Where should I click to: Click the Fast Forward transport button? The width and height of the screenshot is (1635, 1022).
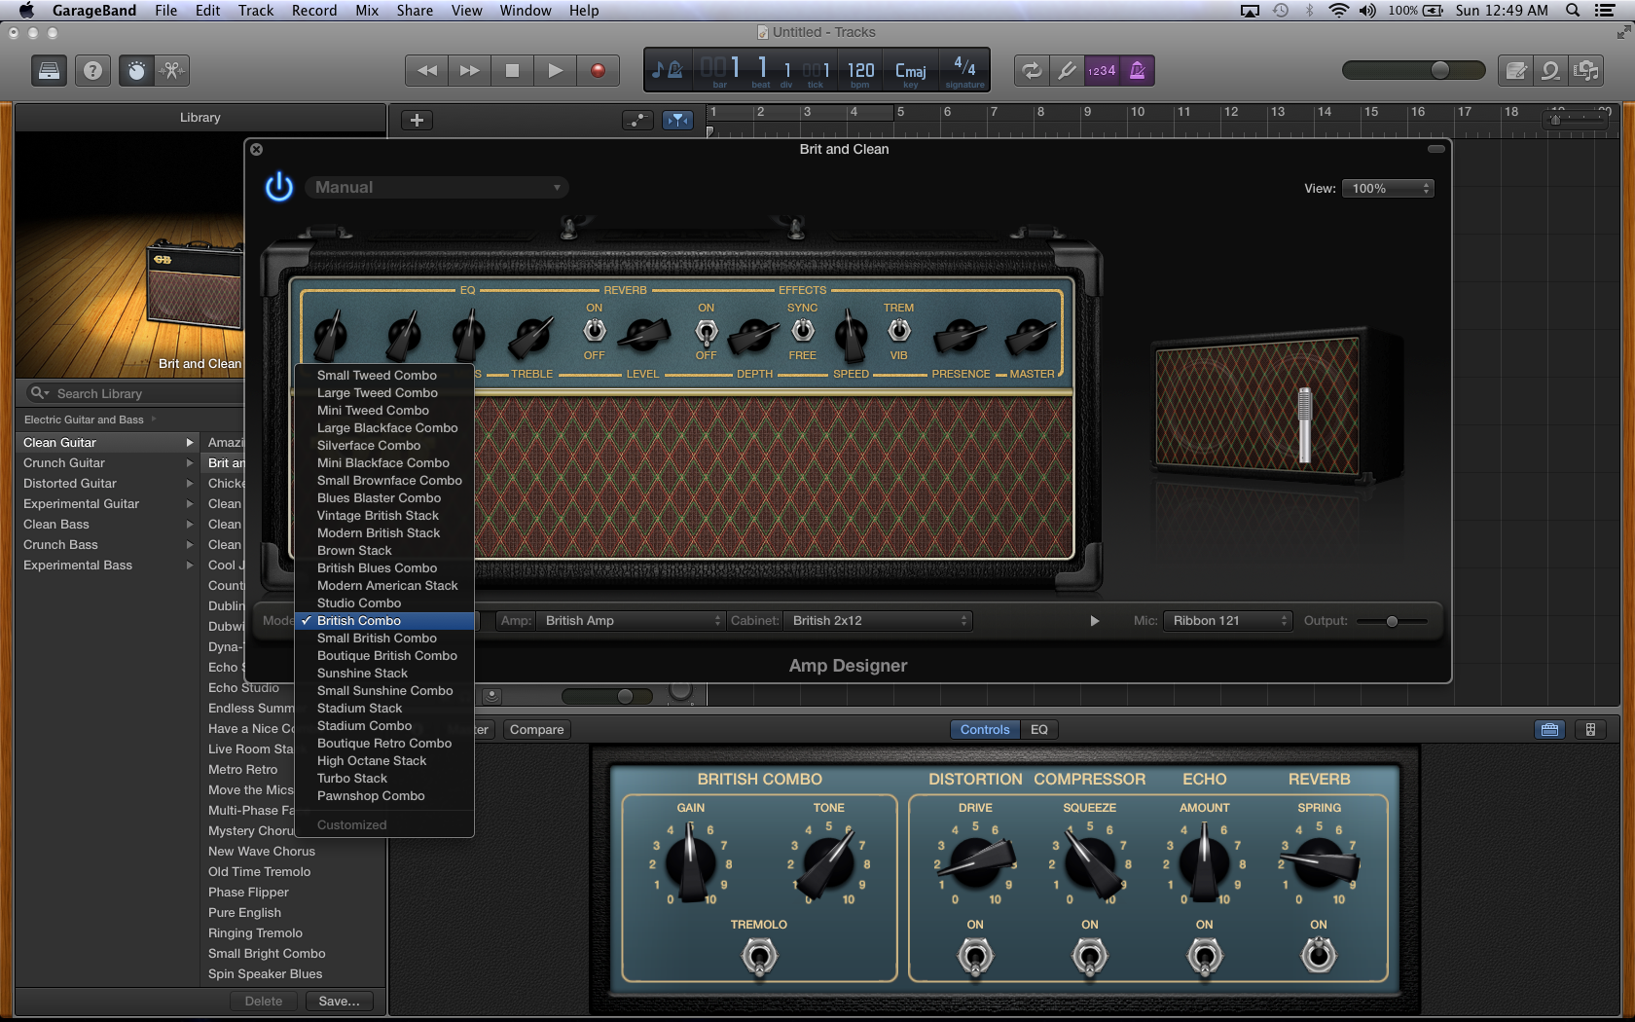point(469,70)
